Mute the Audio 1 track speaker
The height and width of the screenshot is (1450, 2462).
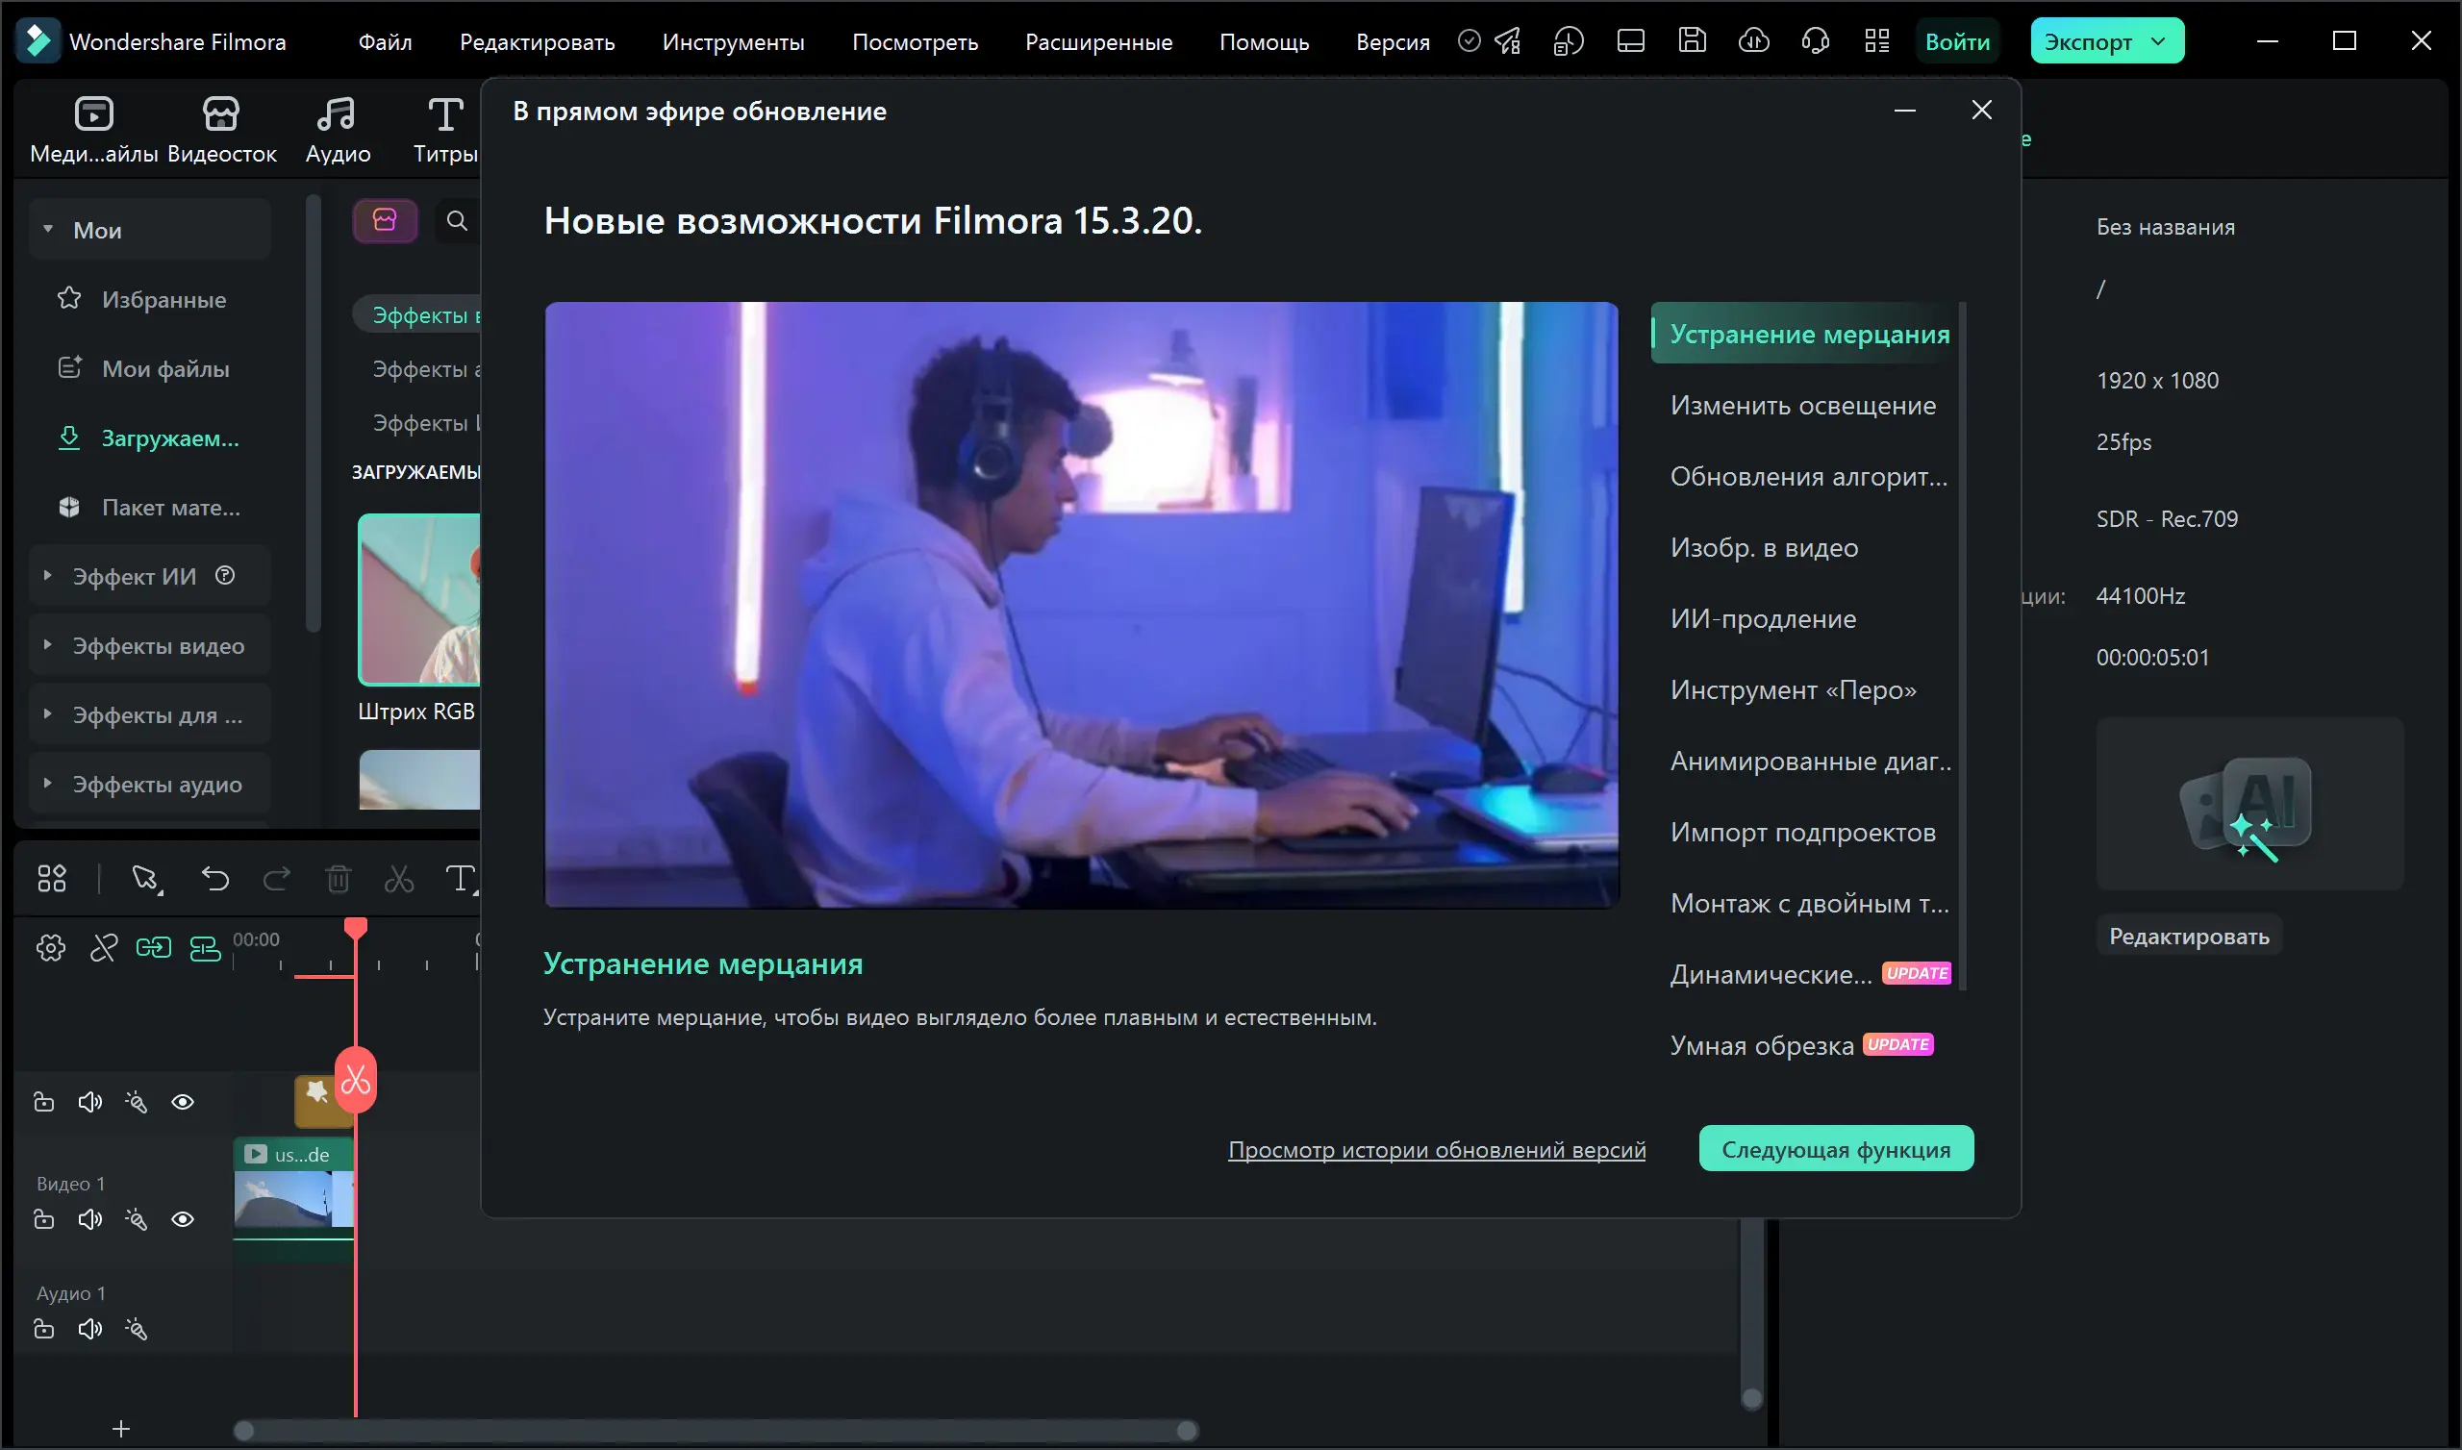(89, 1329)
